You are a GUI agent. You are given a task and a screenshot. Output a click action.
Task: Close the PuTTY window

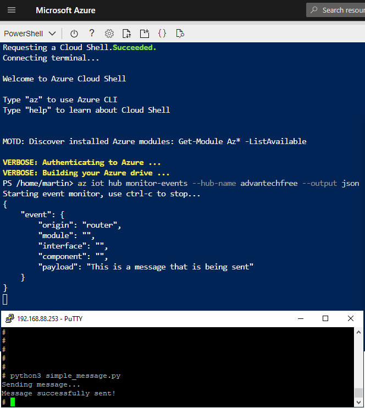351,318
